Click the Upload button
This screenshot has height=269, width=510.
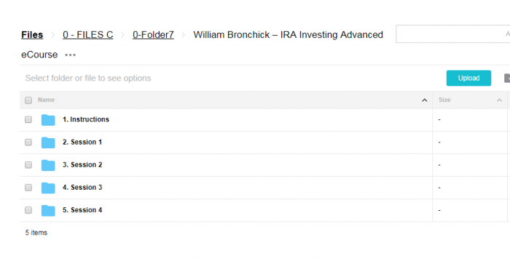click(x=468, y=79)
